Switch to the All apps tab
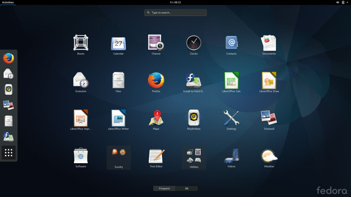This screenshot has width=351, height=197. click(x=187, y=188)
